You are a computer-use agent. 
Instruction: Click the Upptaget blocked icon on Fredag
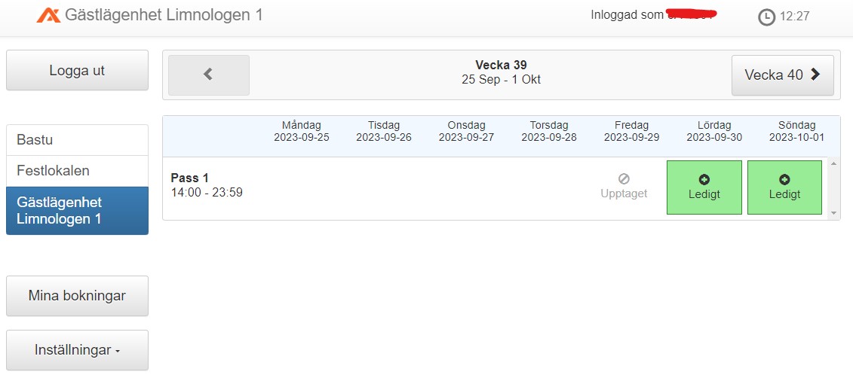pyautogui.click(x=624, y=178)
